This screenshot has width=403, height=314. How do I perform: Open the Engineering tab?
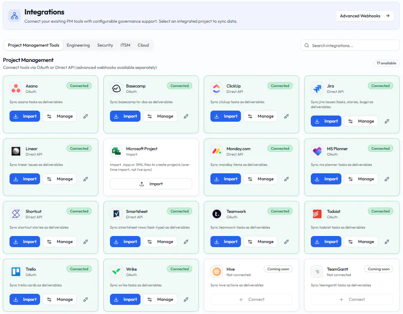(78, 45)
